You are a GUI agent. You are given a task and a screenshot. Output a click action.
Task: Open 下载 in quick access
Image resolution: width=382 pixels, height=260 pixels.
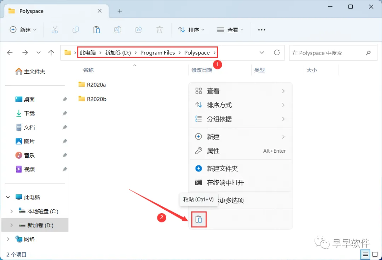click(25, 113)
